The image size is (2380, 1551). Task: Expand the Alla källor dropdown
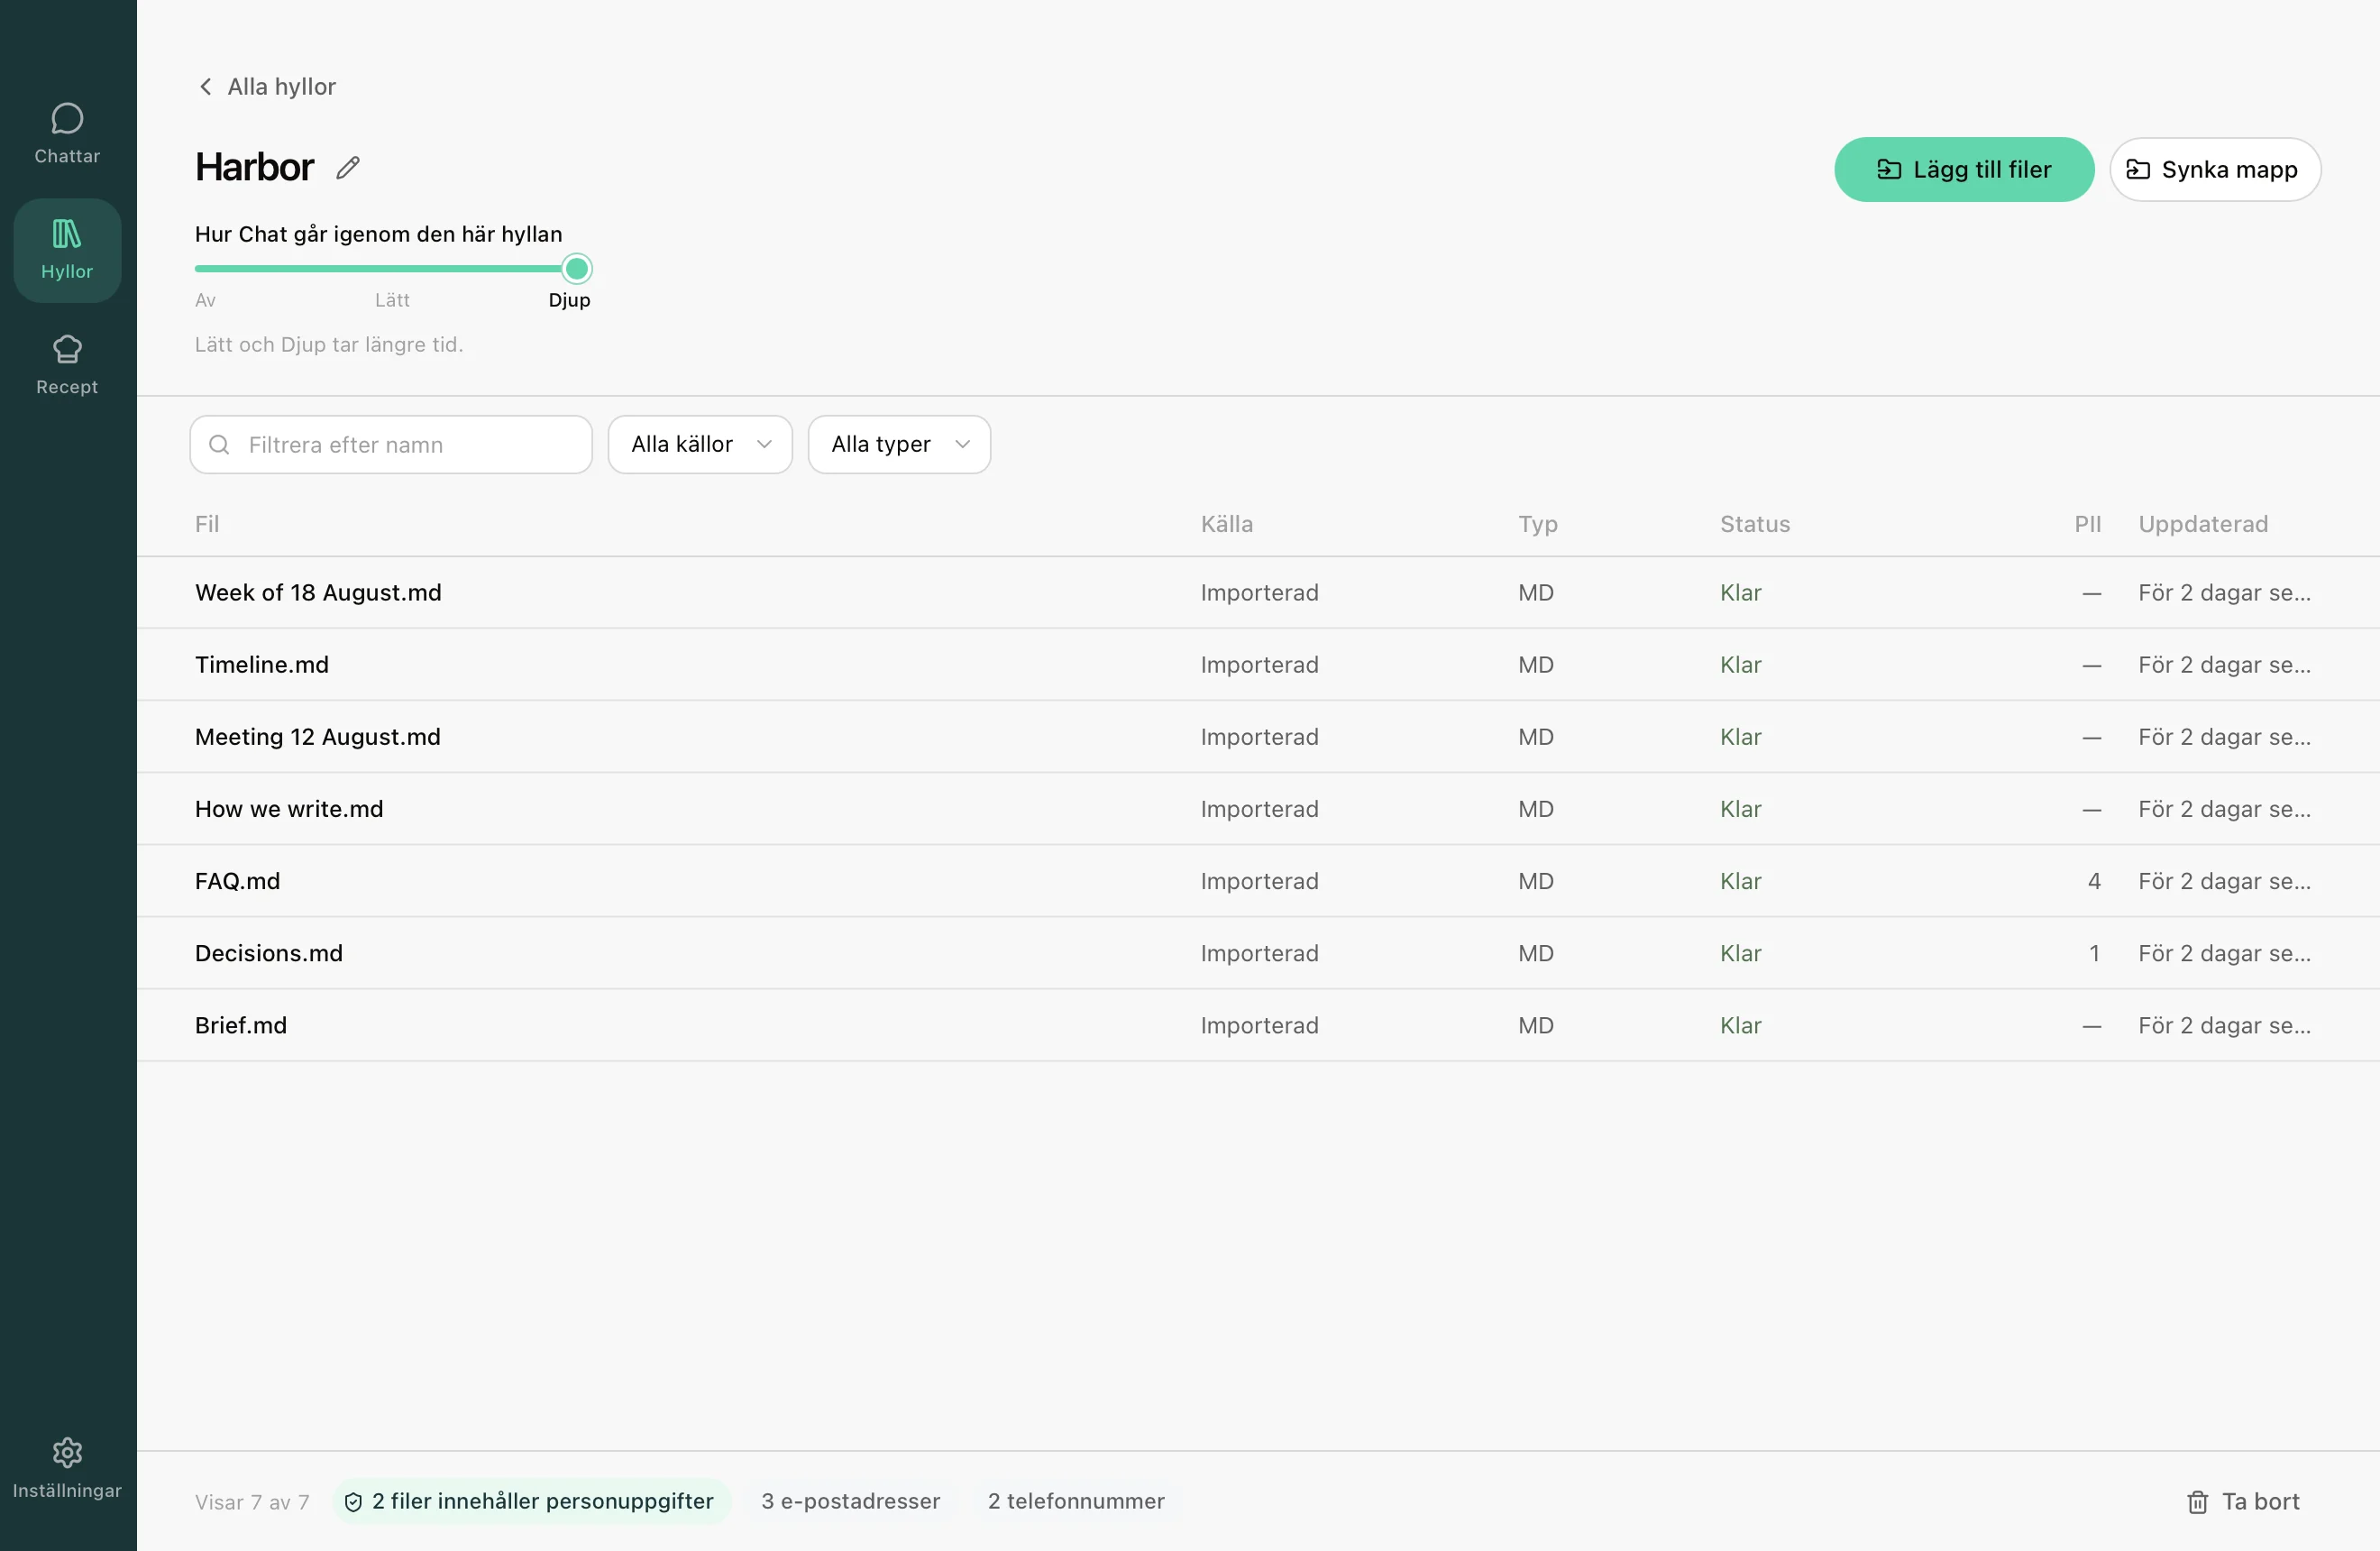[700, 445]
